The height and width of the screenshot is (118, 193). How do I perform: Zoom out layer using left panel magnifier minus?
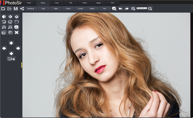click(10, 27)
